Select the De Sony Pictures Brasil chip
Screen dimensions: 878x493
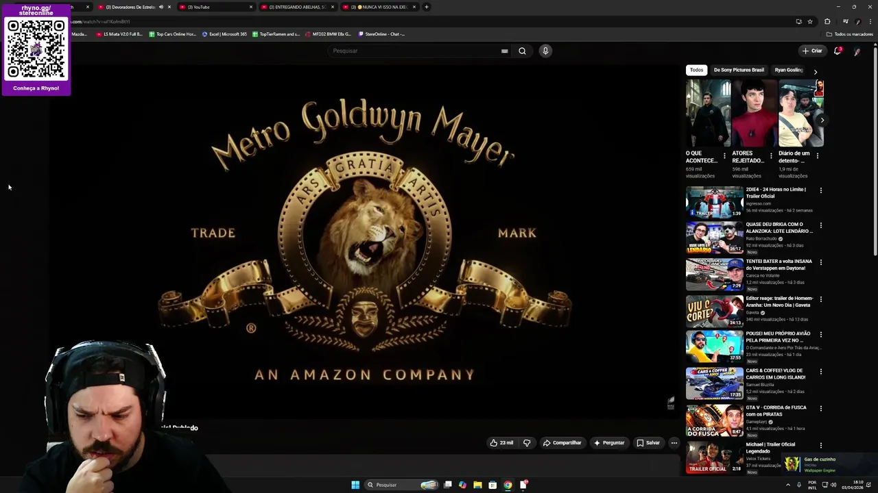click(739, 70)
